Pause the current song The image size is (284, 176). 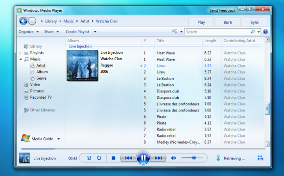click(x=143, y=158)
